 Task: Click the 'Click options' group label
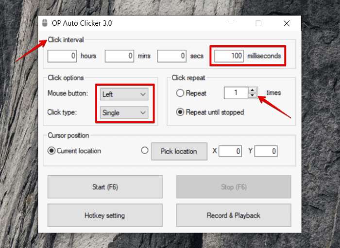[66, 78]
